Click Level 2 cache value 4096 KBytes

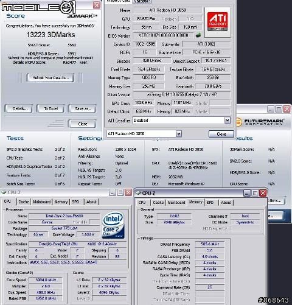(109, 292)
